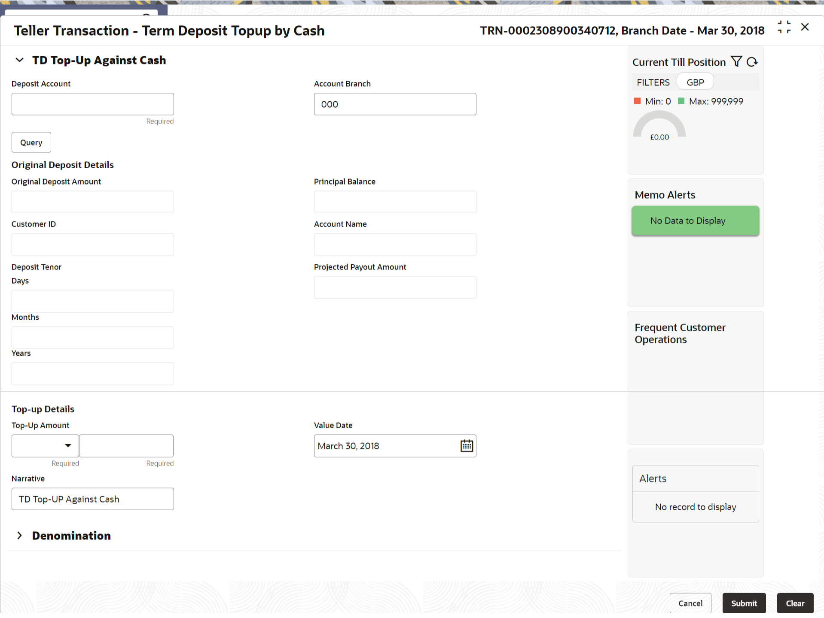Viewport: 824px width, 618px height.
Task: Refresh the Current Till Position panel
Action: 752,62
